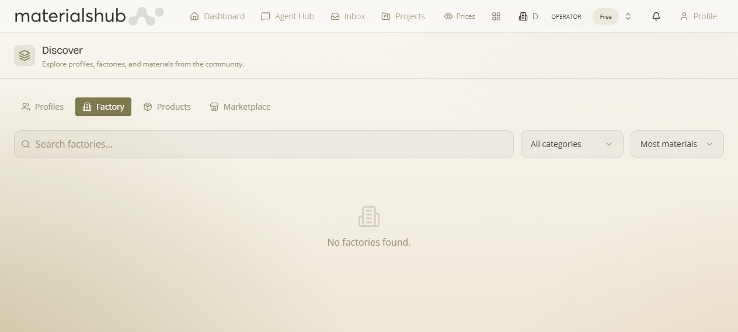Switch to the Products tab
The width and height of the screenshot is (738, 332).
click(x=167, y=107)
